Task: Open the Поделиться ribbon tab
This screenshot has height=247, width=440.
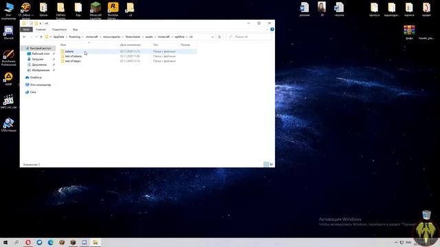Action: 59,30
